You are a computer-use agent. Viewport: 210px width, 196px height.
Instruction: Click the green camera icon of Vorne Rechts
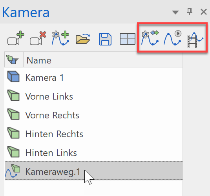tap(13, 114)
